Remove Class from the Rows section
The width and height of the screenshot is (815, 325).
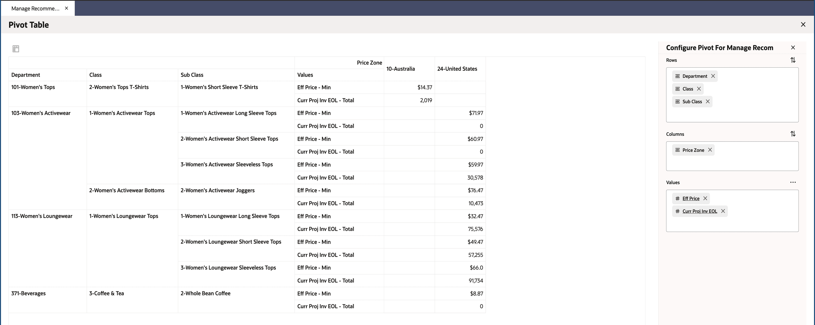point(699,89)
